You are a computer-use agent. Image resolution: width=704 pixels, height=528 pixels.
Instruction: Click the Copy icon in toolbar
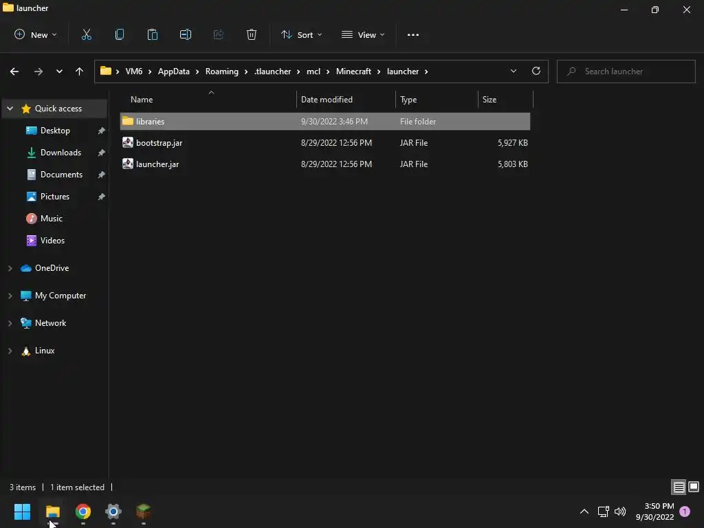pyautogui.click(x=120, y=34)
